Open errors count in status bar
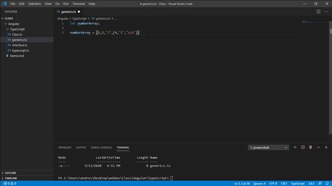This screenshot has height=186, width=332. [x=7, y=183]
